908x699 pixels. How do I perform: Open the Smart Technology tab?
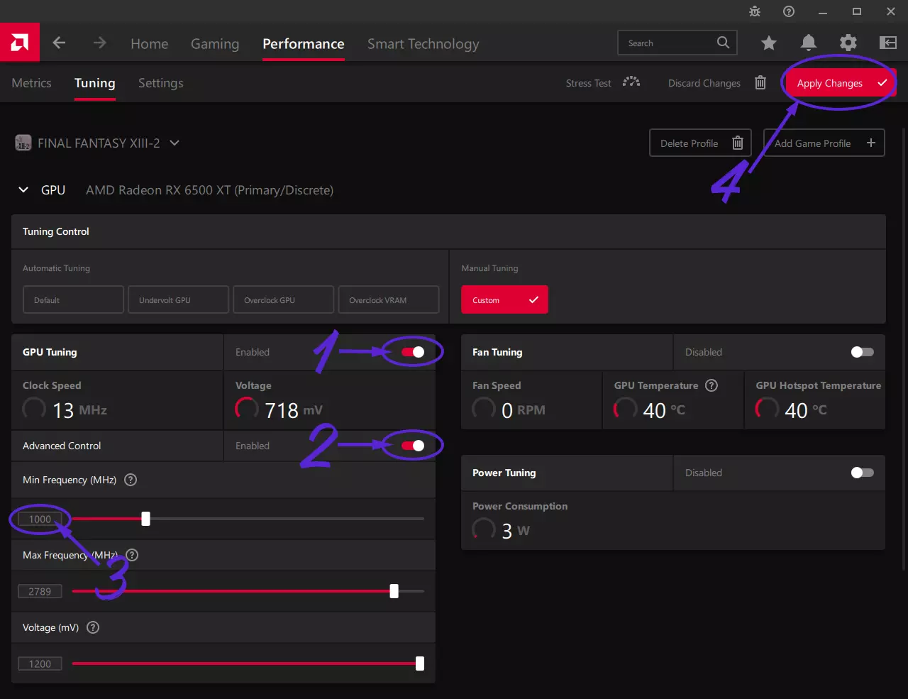(x=423, y=44)
